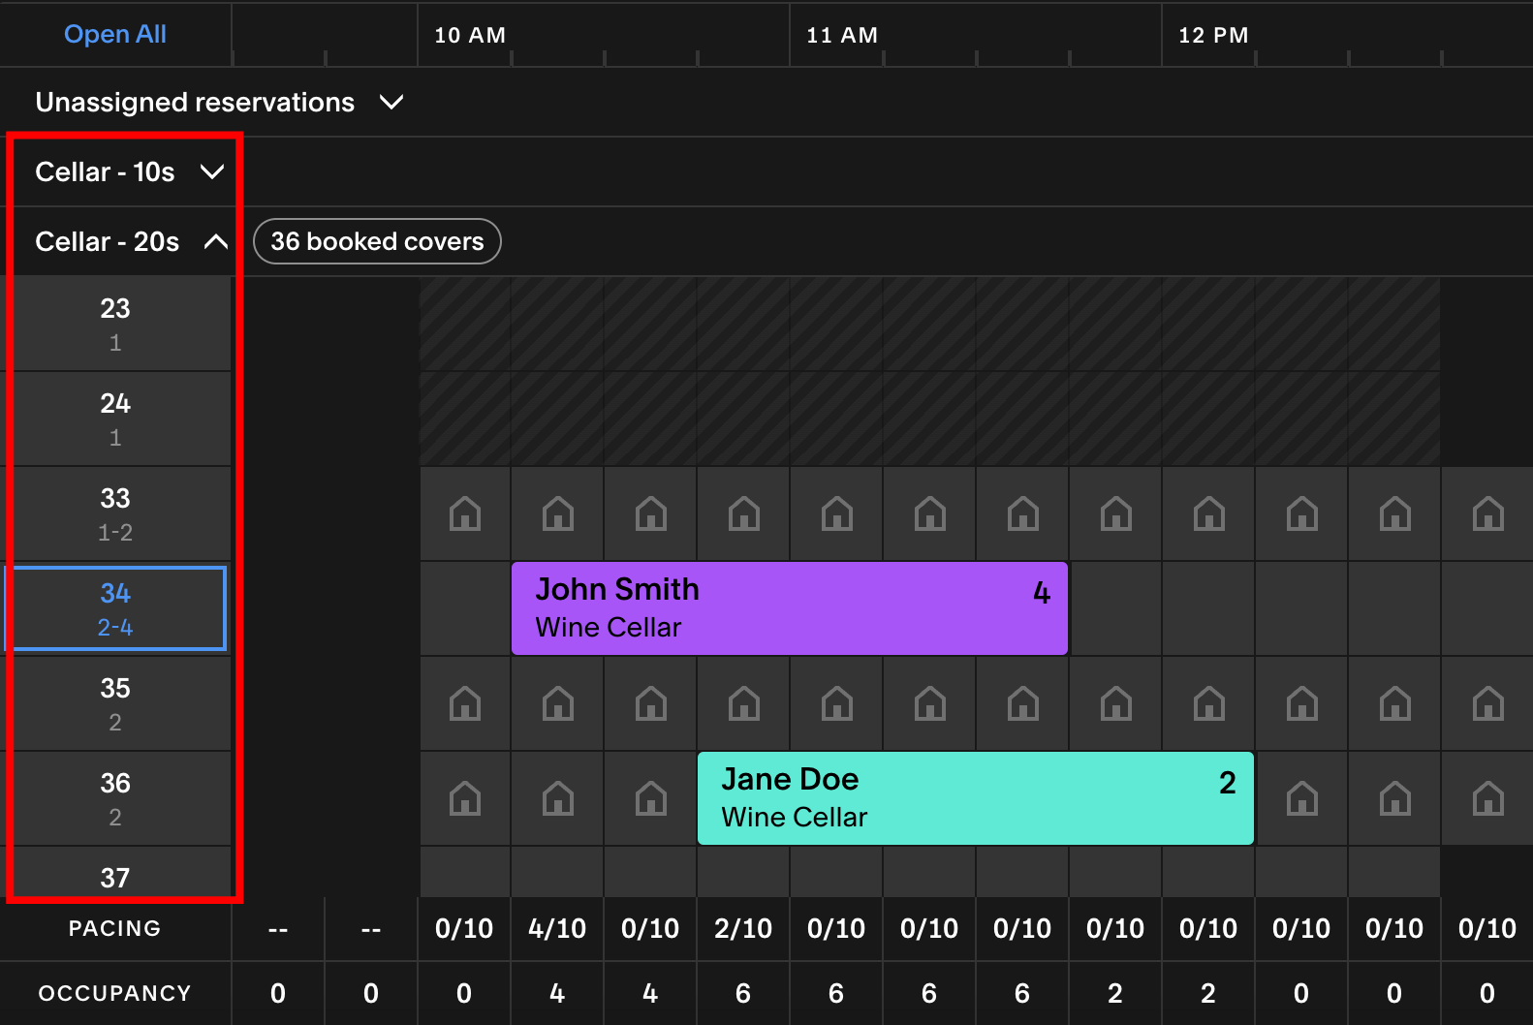The width and height of the screenshot is (1533, 1025).
Task: Click table 36 house icon at 12:45 PM
Action: [x=1488, y=798]
